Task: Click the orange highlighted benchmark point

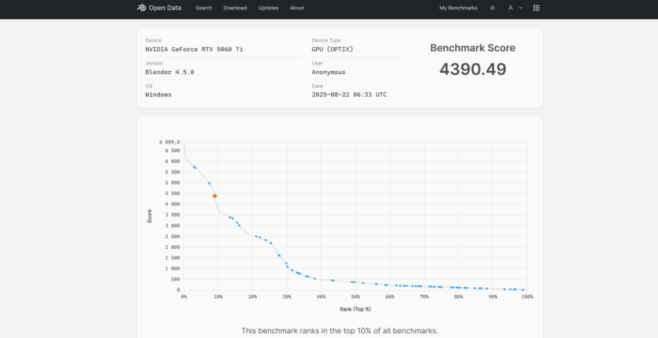Action: pyautogui.click(x=214, y=196)
